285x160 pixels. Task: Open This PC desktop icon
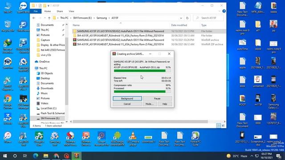(8, 8)
